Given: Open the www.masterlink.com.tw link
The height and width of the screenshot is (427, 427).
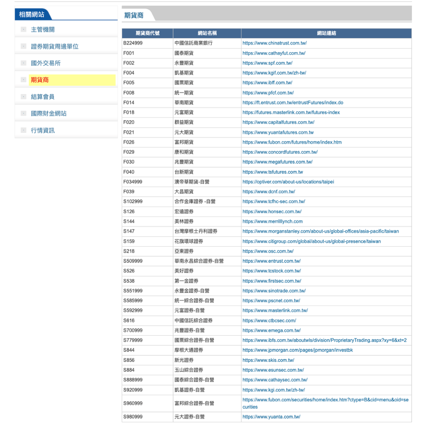Looking at the screenshot, I should click(x=275, y=310).
